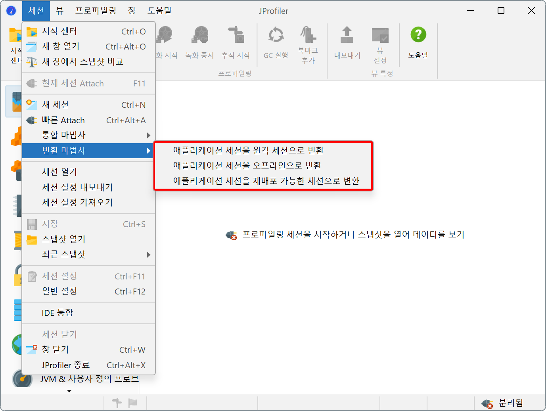Click 뷰 설정 toolbar icon
Screen dimensions: 546x411
click(x=380, y=35)
